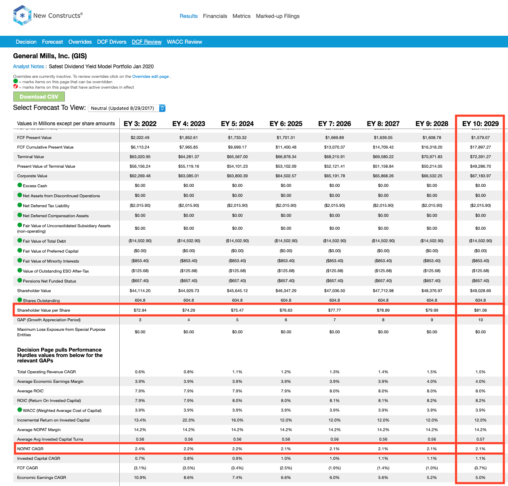Click the Shareholder Value per Share label
508x486 pixels.
coord(44,310)
